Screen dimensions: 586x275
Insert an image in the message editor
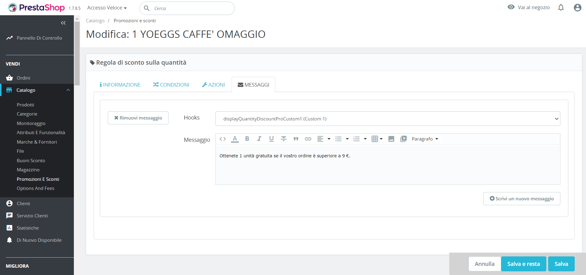click(x=391, y=139)
